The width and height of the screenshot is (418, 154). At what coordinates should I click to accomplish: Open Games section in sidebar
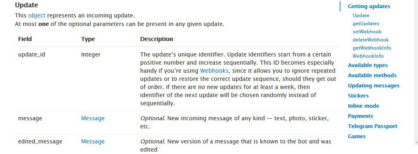(x=357, y=137)
